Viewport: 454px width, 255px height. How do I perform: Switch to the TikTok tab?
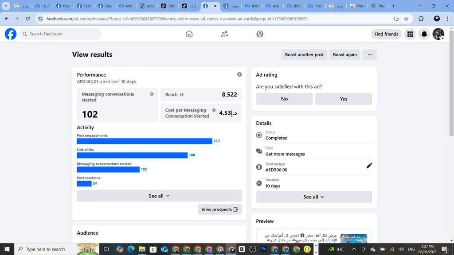pyautogui.click(x=168, y=6)
